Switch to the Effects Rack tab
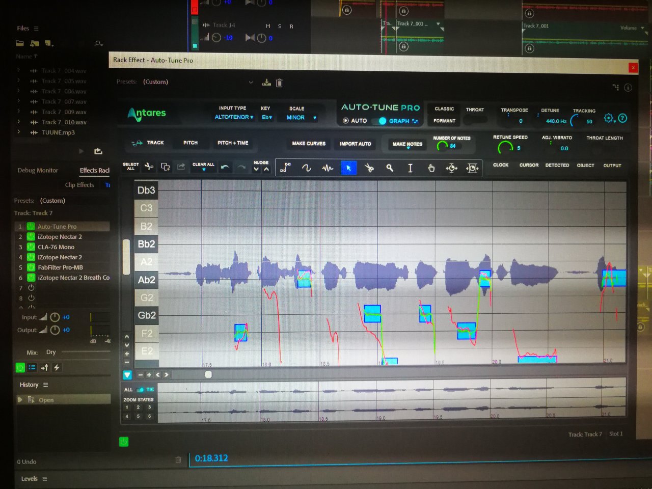Viewport: 652px width, 489px height. click(94, 170)
